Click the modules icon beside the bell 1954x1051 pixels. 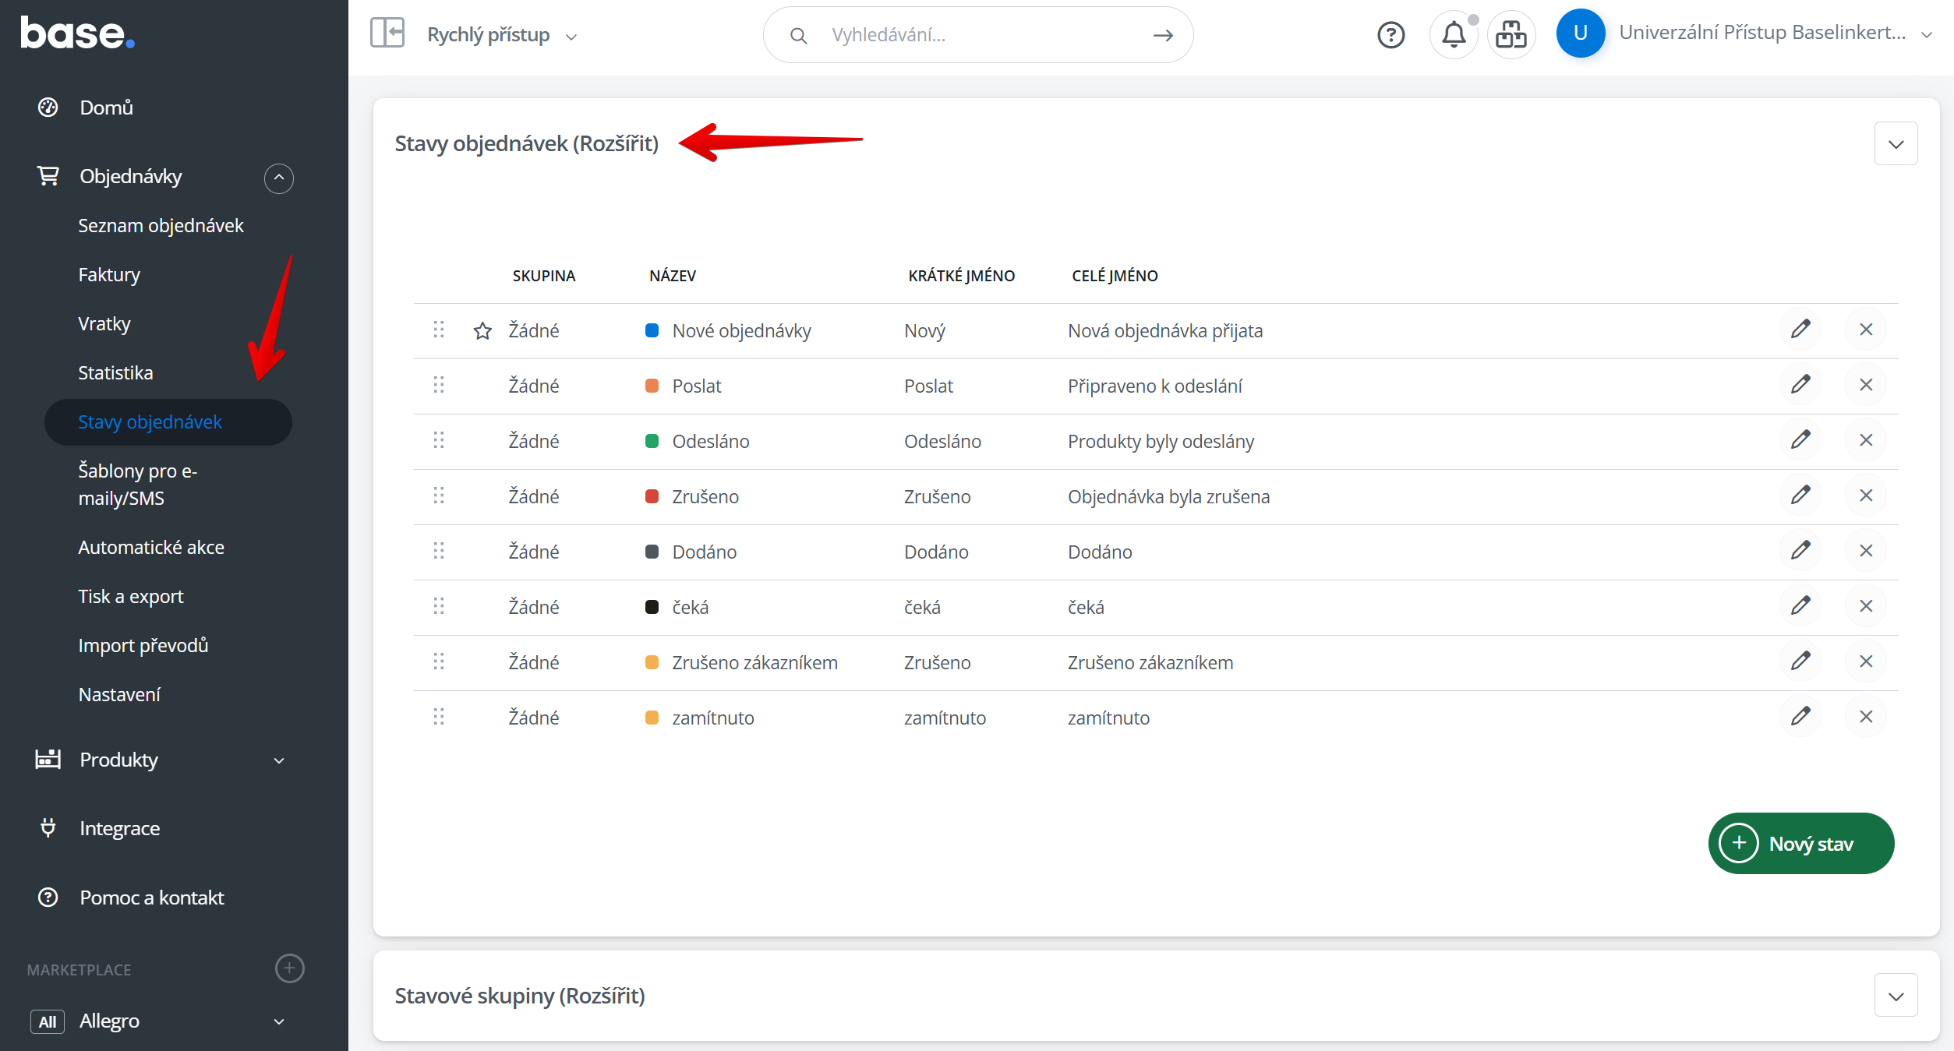(x=1511, y=35)
